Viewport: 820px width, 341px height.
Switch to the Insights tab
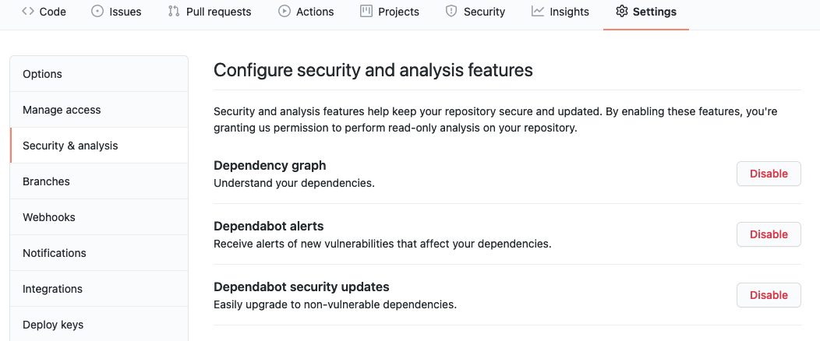click(x=569, y=12)
